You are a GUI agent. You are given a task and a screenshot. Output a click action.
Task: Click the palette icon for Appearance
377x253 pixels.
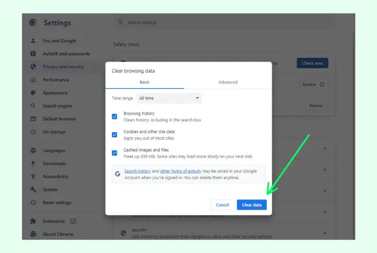(33, 93)
